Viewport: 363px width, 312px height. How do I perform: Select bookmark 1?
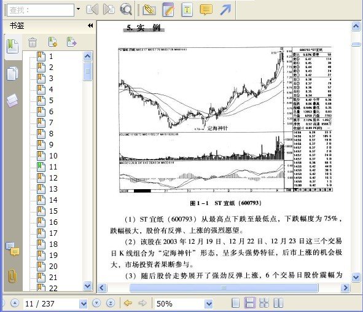click(x=45, y=57)
